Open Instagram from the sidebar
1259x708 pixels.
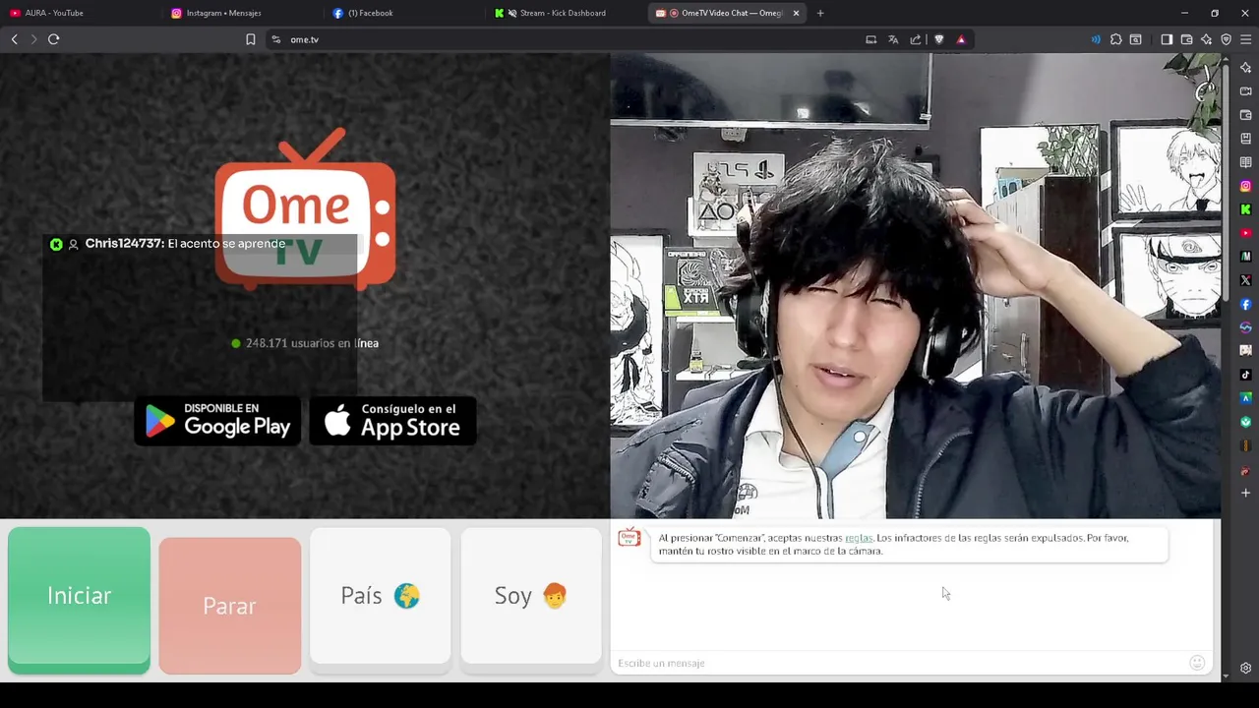1245,186
